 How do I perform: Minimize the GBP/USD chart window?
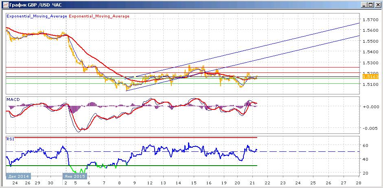tap(364, 4)
